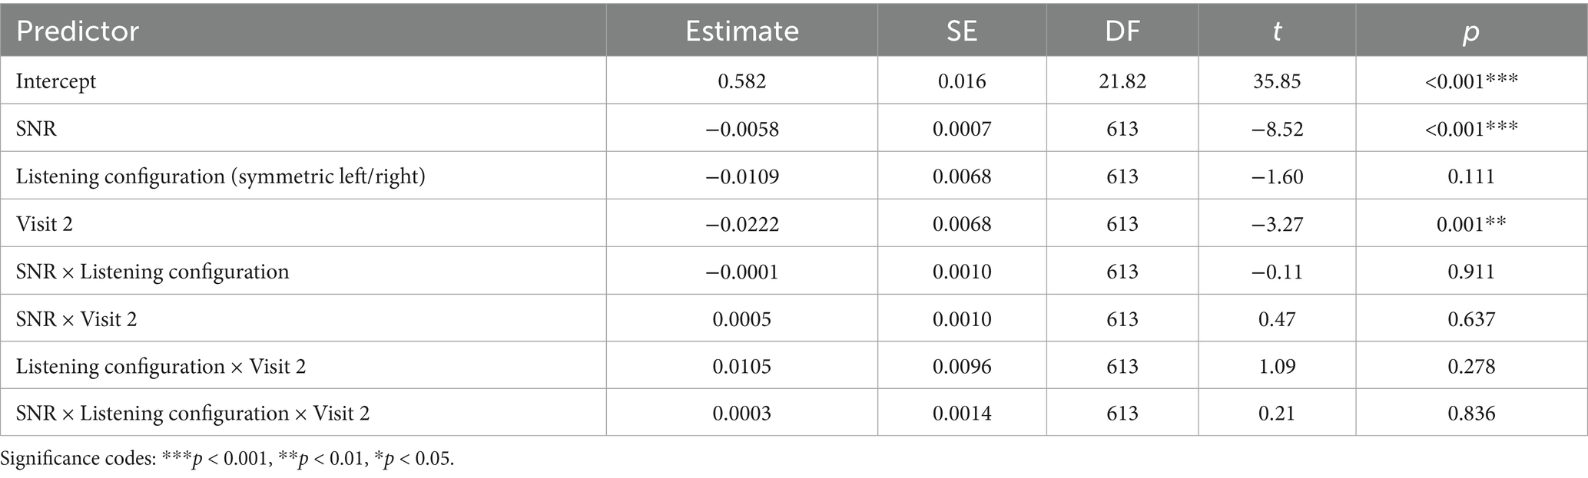
Task: Click the three-way interaction predictor label
Action: tap(192, 414)
